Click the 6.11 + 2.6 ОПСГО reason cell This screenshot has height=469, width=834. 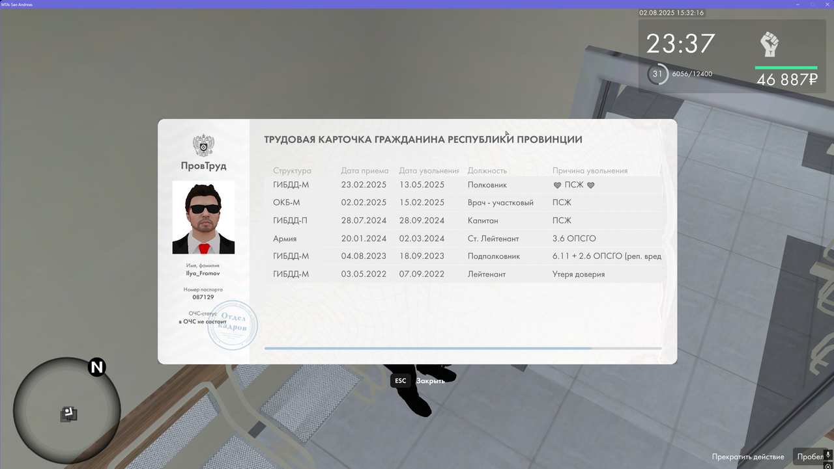pyautogui.click(x=607, y=256)
